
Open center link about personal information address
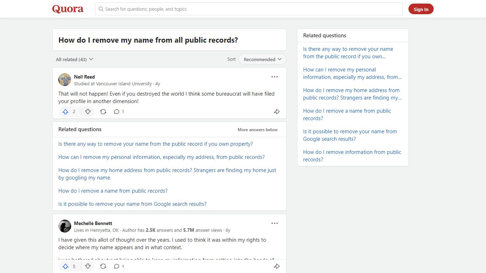162,157
